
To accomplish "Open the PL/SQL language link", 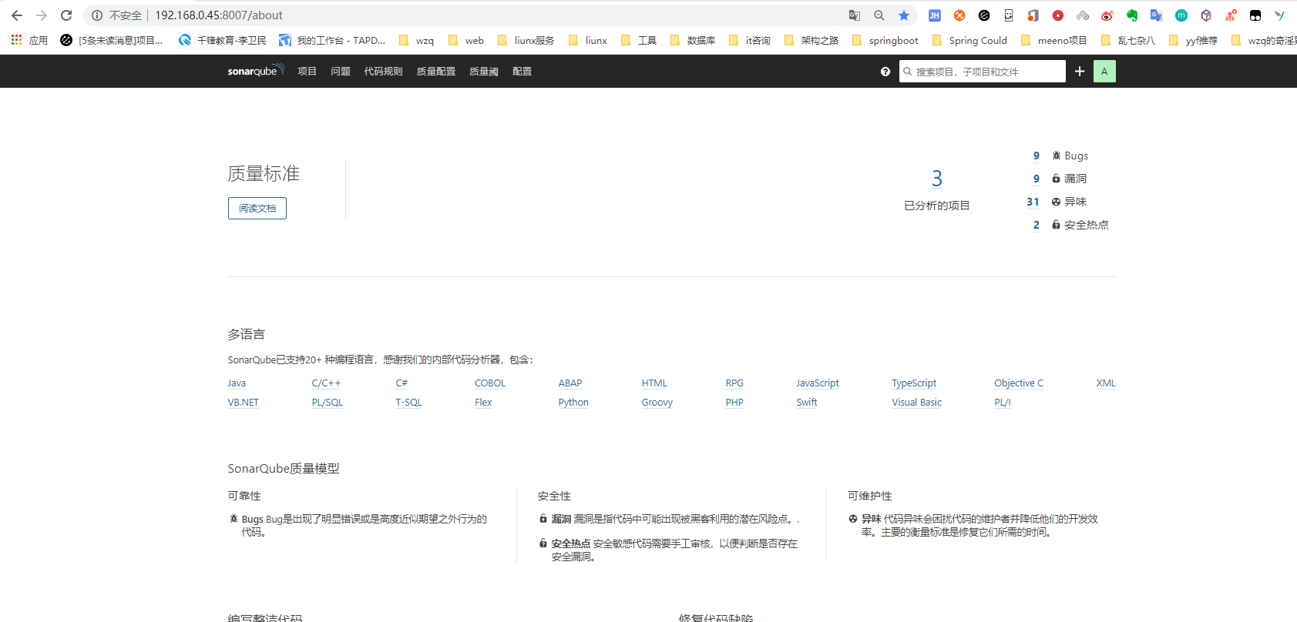I will tap(328, 403).
